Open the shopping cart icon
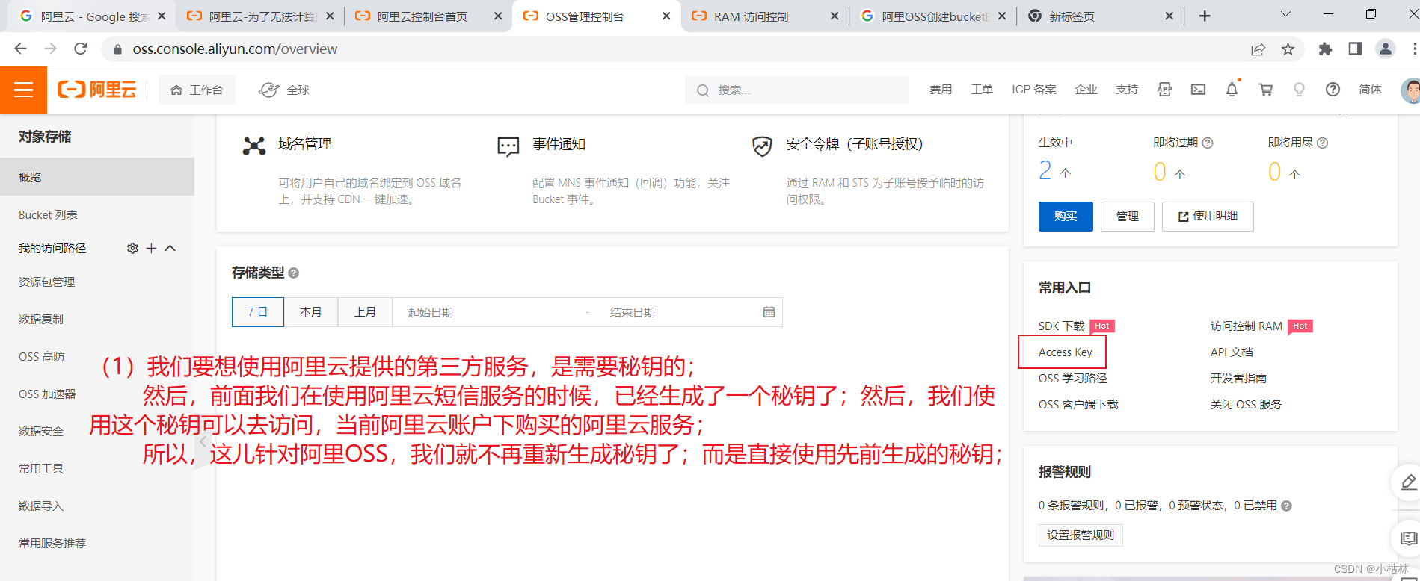This screenshot has height=581, width=1420. [1265, 90]
